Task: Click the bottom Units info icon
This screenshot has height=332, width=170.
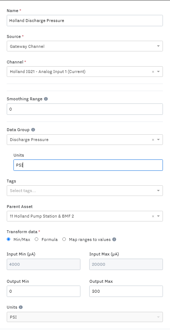Action: (x=21, y=307)
